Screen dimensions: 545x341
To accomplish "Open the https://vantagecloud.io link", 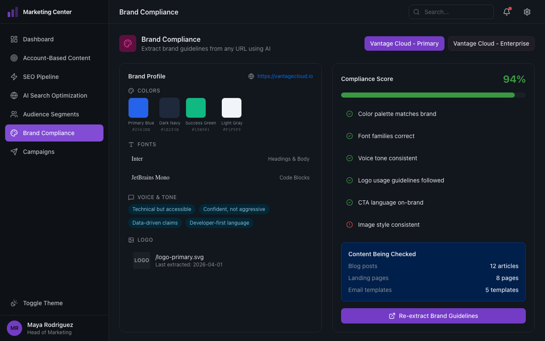I will pyautogui.click(x=285, y=76).
